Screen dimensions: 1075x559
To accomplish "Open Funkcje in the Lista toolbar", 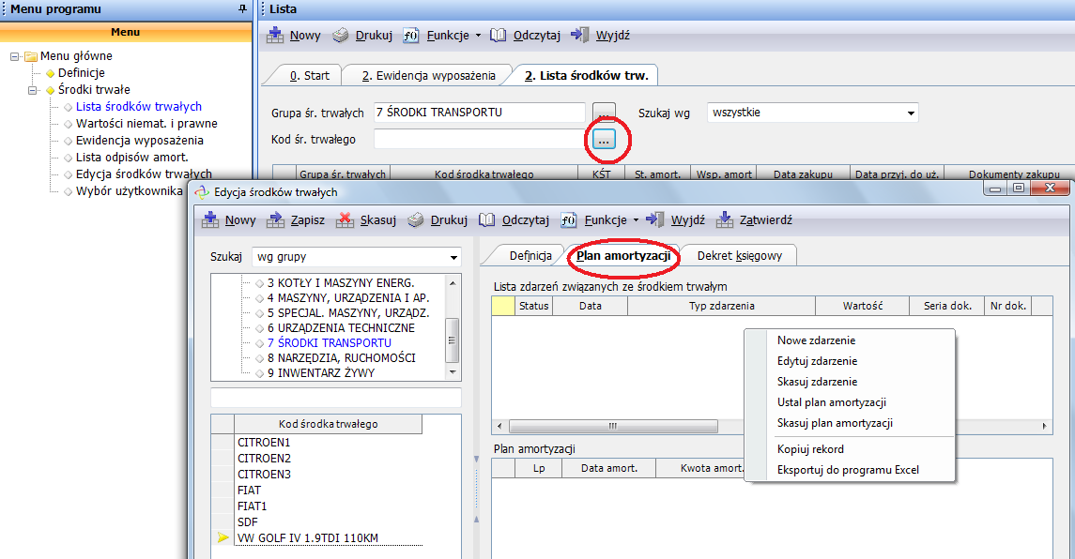I will [448, 35].
